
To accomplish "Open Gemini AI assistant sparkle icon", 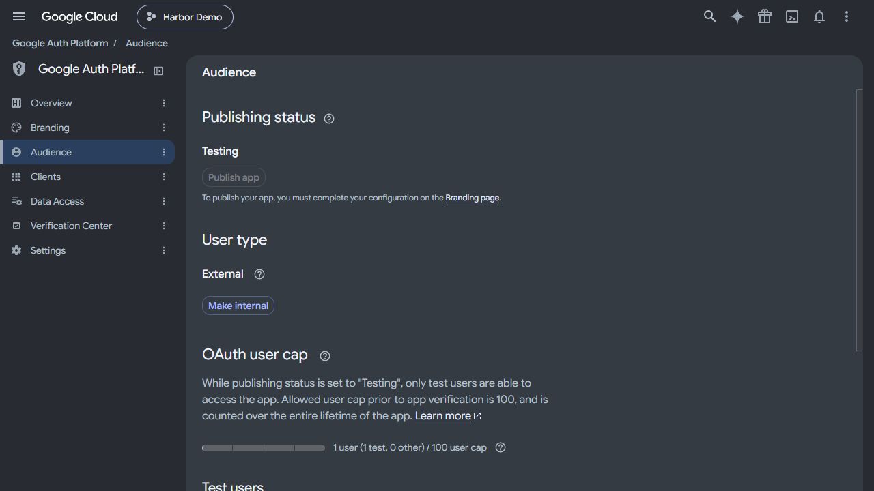I will [x=737, y=16].
